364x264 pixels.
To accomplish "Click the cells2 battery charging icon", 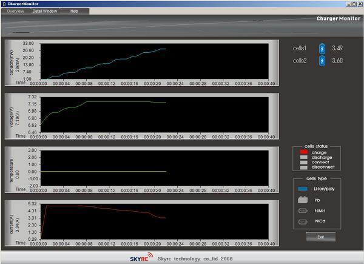I will 322,60.
